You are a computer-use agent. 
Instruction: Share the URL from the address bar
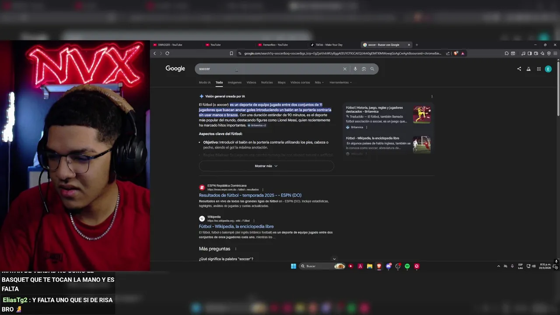coord(448,53)
